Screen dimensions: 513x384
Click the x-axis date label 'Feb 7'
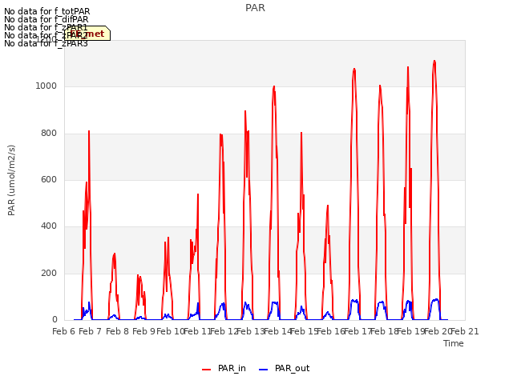91,332
